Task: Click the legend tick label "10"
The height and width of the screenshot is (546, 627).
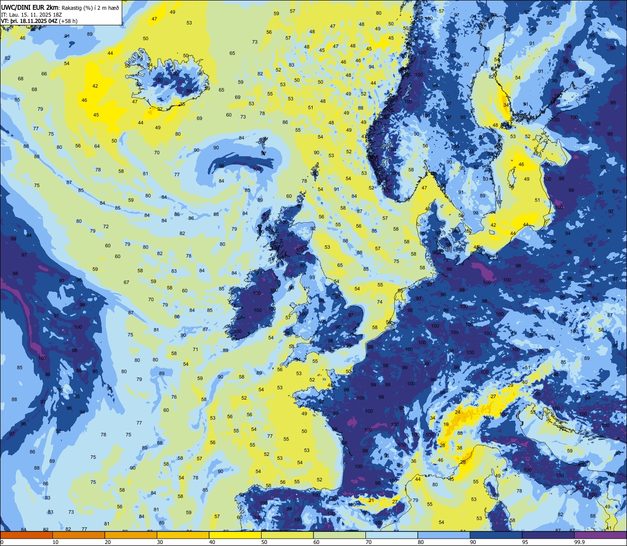Action: click(x=55, y=542)
